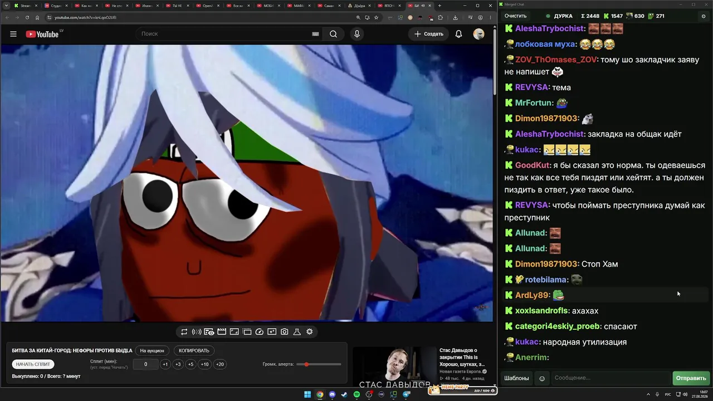Click username xoxlsandrofls in chat
This screenshot has height=401, width=713.
[543, 311]
